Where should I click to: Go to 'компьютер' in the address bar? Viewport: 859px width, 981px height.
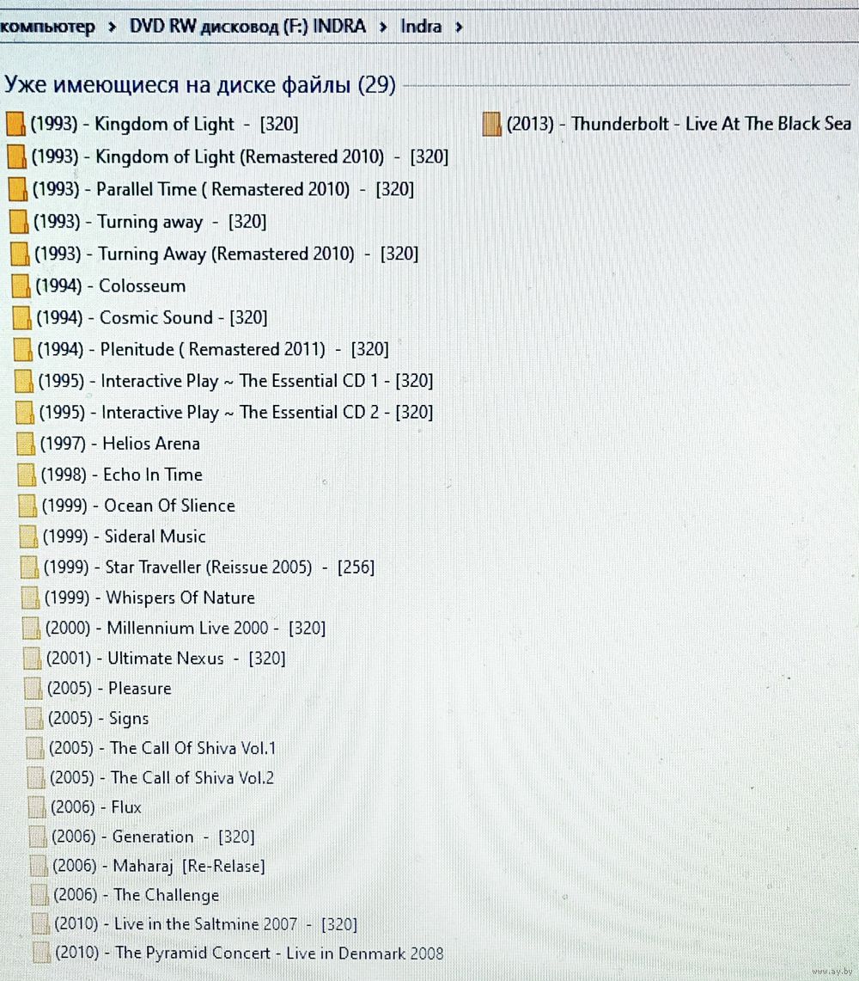pyautogui.click(x=47, y=27)
